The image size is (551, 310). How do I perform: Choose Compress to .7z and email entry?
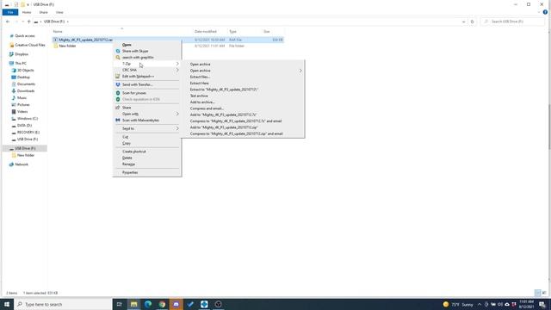tap(235, 121)
